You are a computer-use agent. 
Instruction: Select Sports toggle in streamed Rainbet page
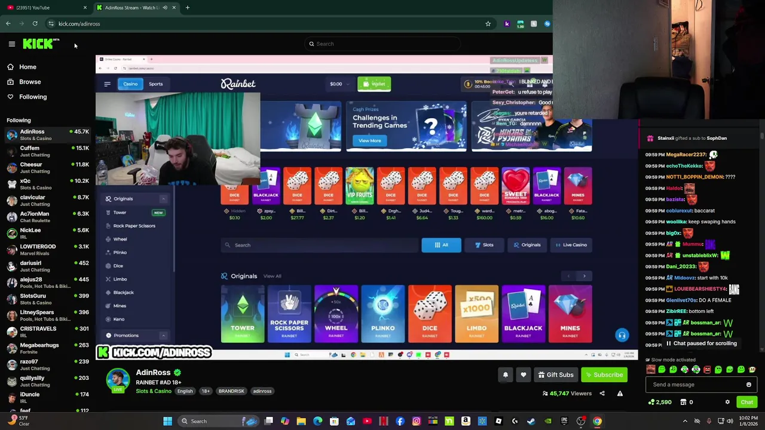pyautogui.click(x=155, y=84)
